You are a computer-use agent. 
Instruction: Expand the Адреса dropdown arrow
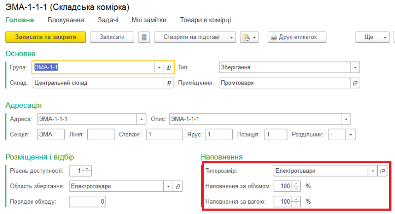(x=142, y=119)
